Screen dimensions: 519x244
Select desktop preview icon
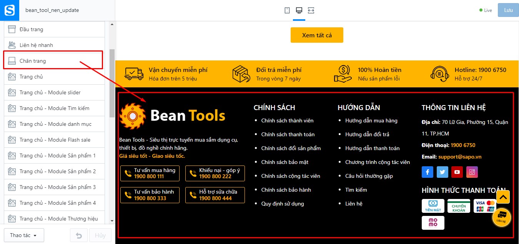coord(299,10)
